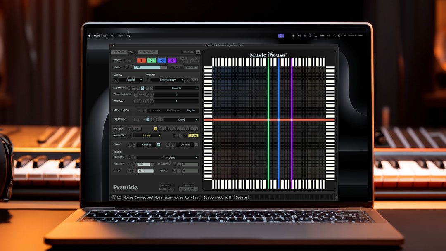Click the backslash icon beside 75 BPM

[x=159, y=144]
